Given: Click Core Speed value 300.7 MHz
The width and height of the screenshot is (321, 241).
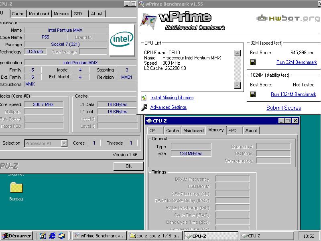Looking at the screenshot, I should pyautogui.click(x=43, y=104).
